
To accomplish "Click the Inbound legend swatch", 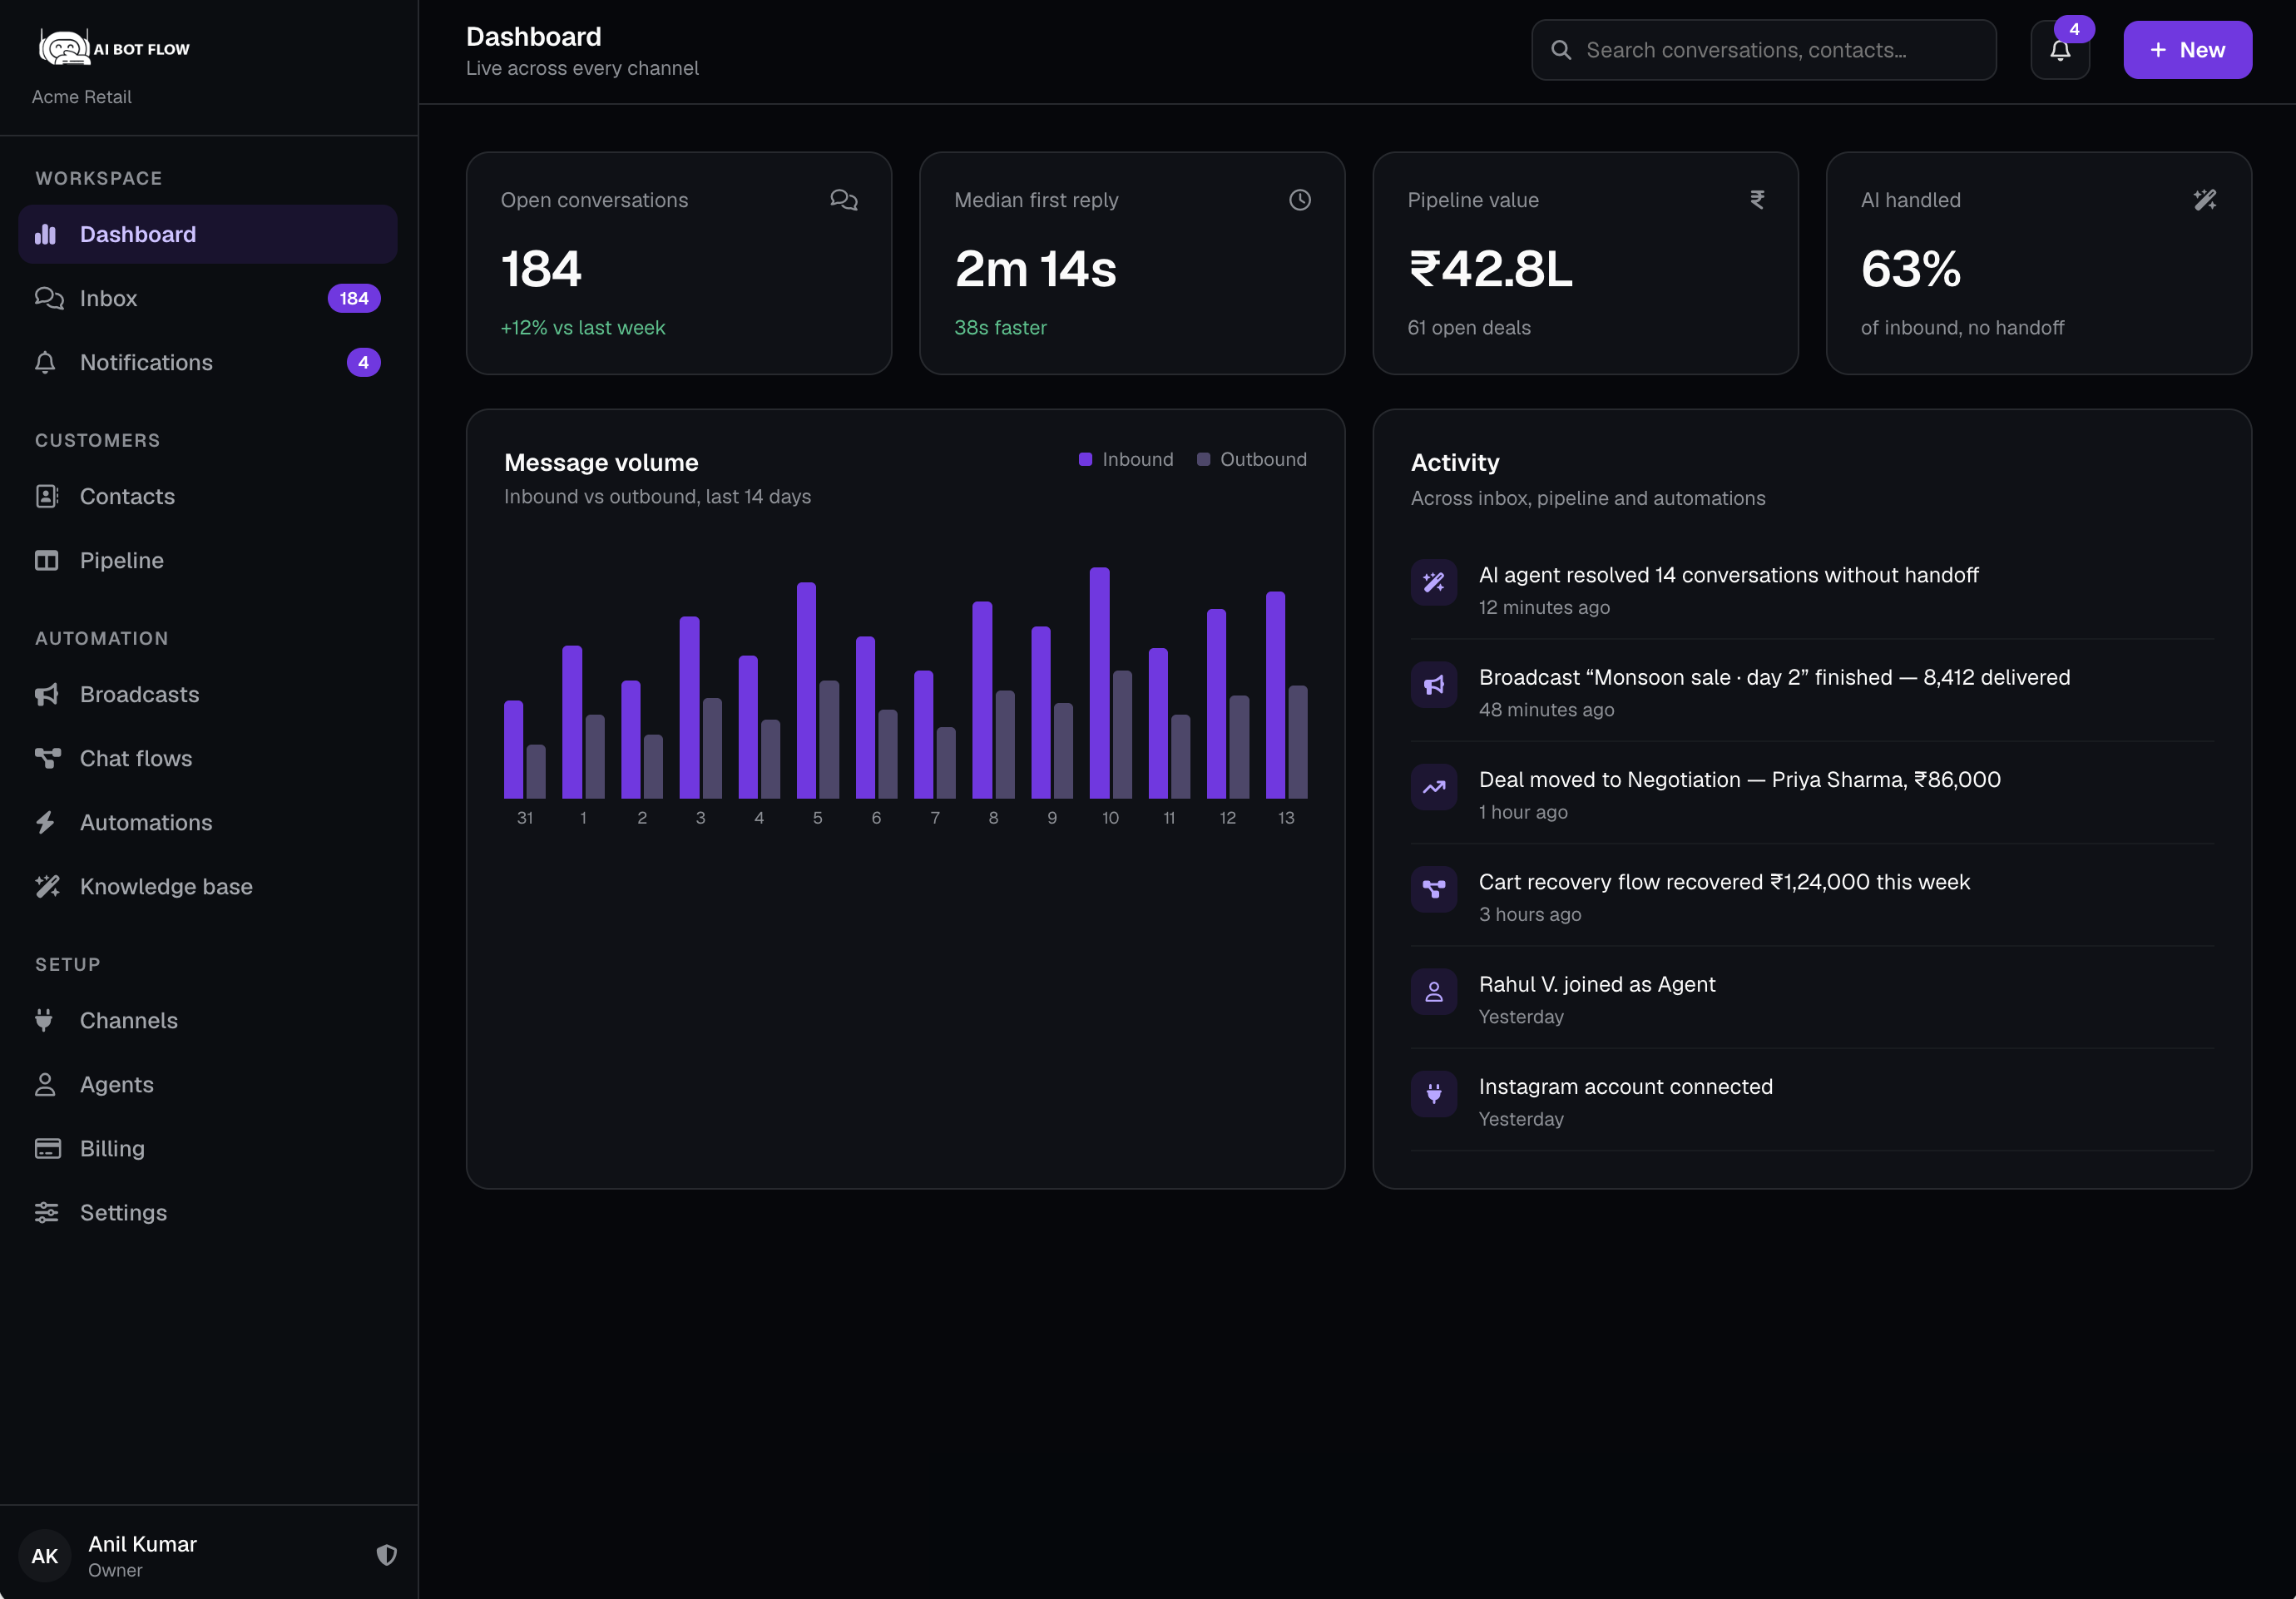I will 1085,459.
